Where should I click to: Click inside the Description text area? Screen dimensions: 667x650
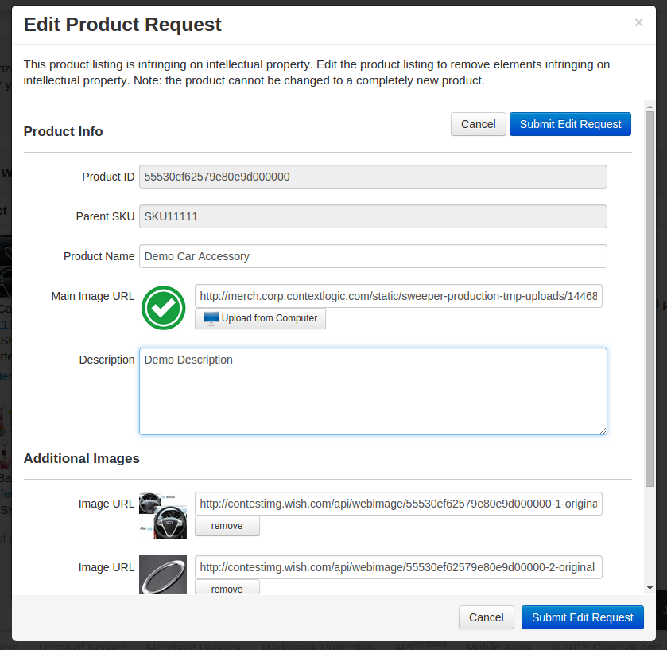point(373,391)
